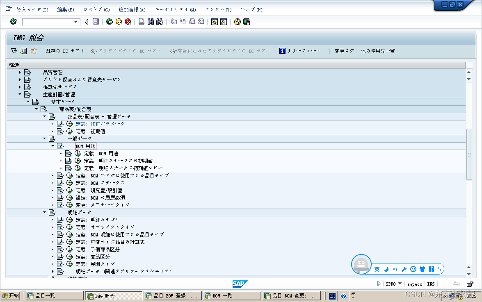Toggle the INS insert mode indicator
This screenshot has width=482, height=302.
(431, 284)
